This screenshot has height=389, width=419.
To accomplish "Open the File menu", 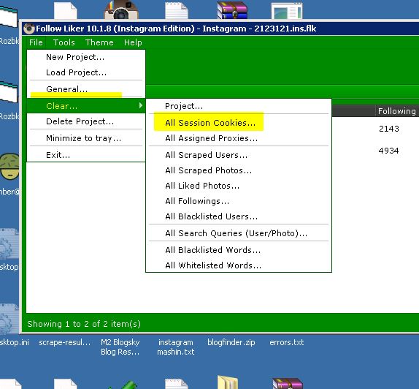I will tap(36, 42).
